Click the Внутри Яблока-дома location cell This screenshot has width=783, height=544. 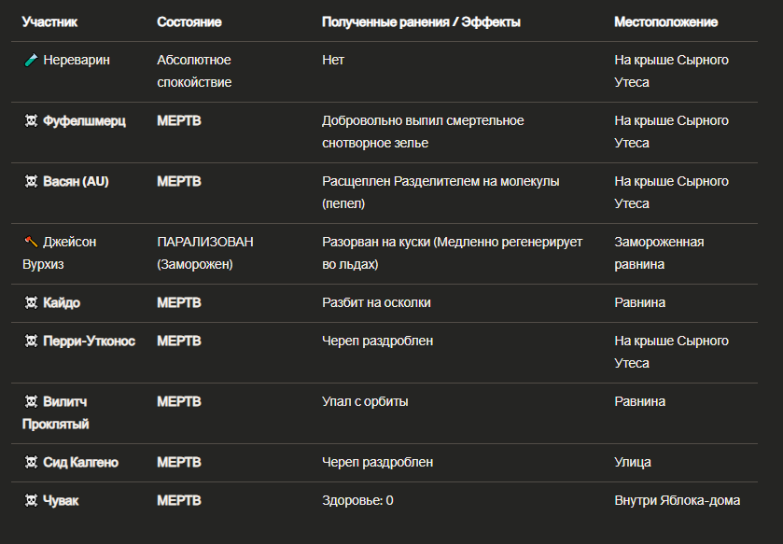(678, 500)
